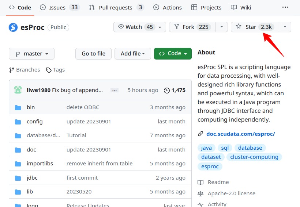Open the Actions tab
Image resolution: width=300 pixels, height=207 pixels.
click(x=168, y=8)
